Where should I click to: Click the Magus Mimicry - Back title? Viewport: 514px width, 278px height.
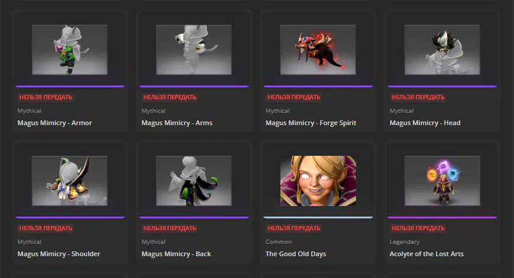point(176,254)
